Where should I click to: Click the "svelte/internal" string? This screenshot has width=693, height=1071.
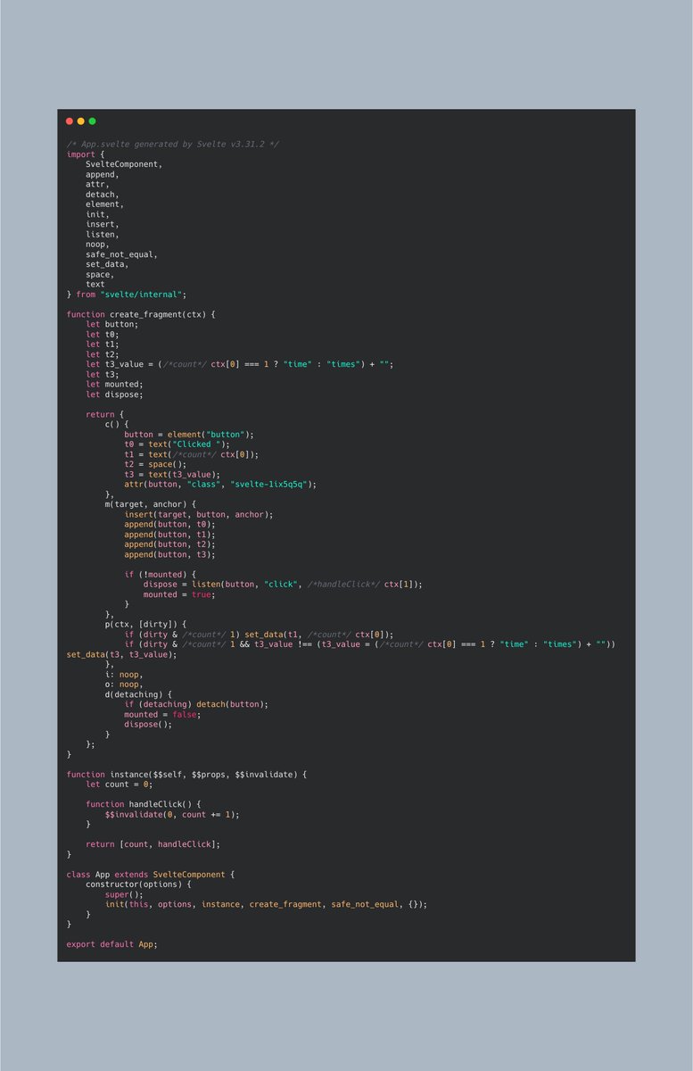tap(142, 295)
